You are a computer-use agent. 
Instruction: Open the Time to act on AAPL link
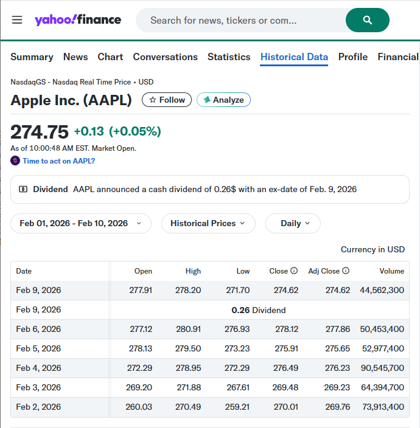(x=59, y=161)
